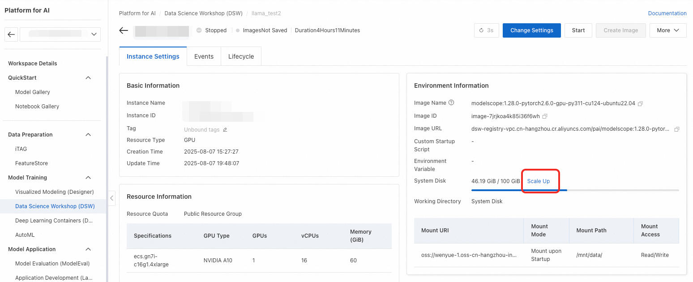
Task: Click the sidebar back arrow button
Action: 12,34
